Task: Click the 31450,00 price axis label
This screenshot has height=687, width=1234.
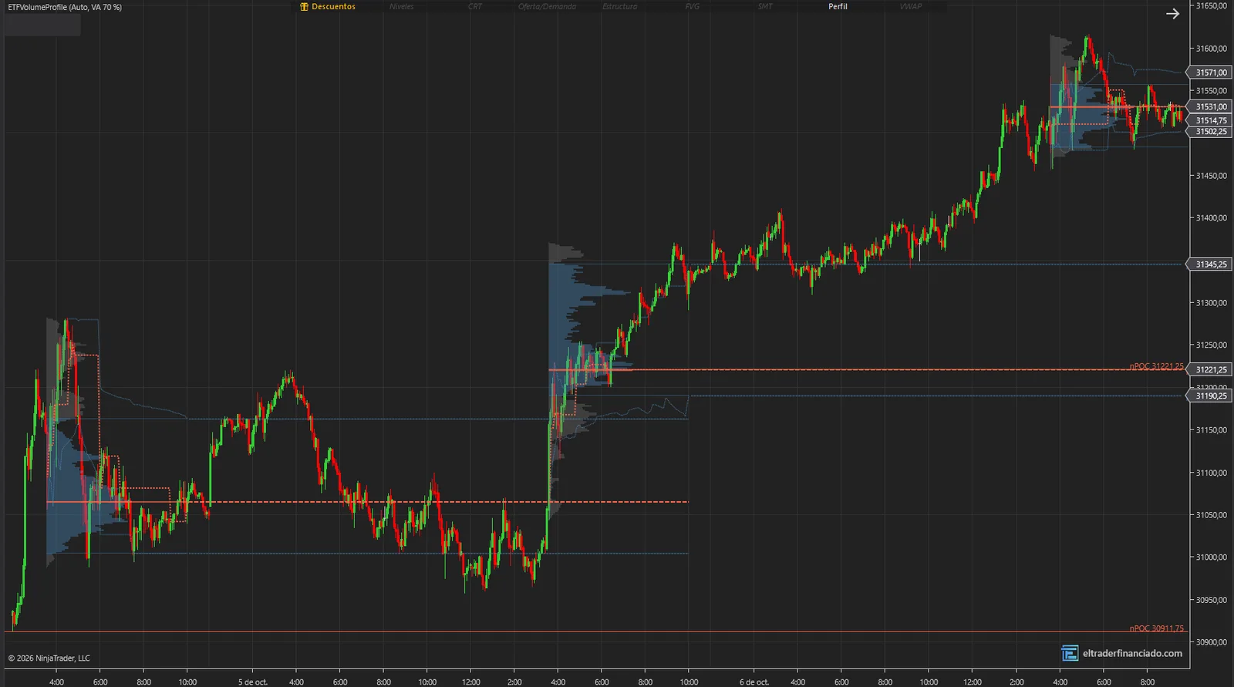Action: coord(1212,176)
